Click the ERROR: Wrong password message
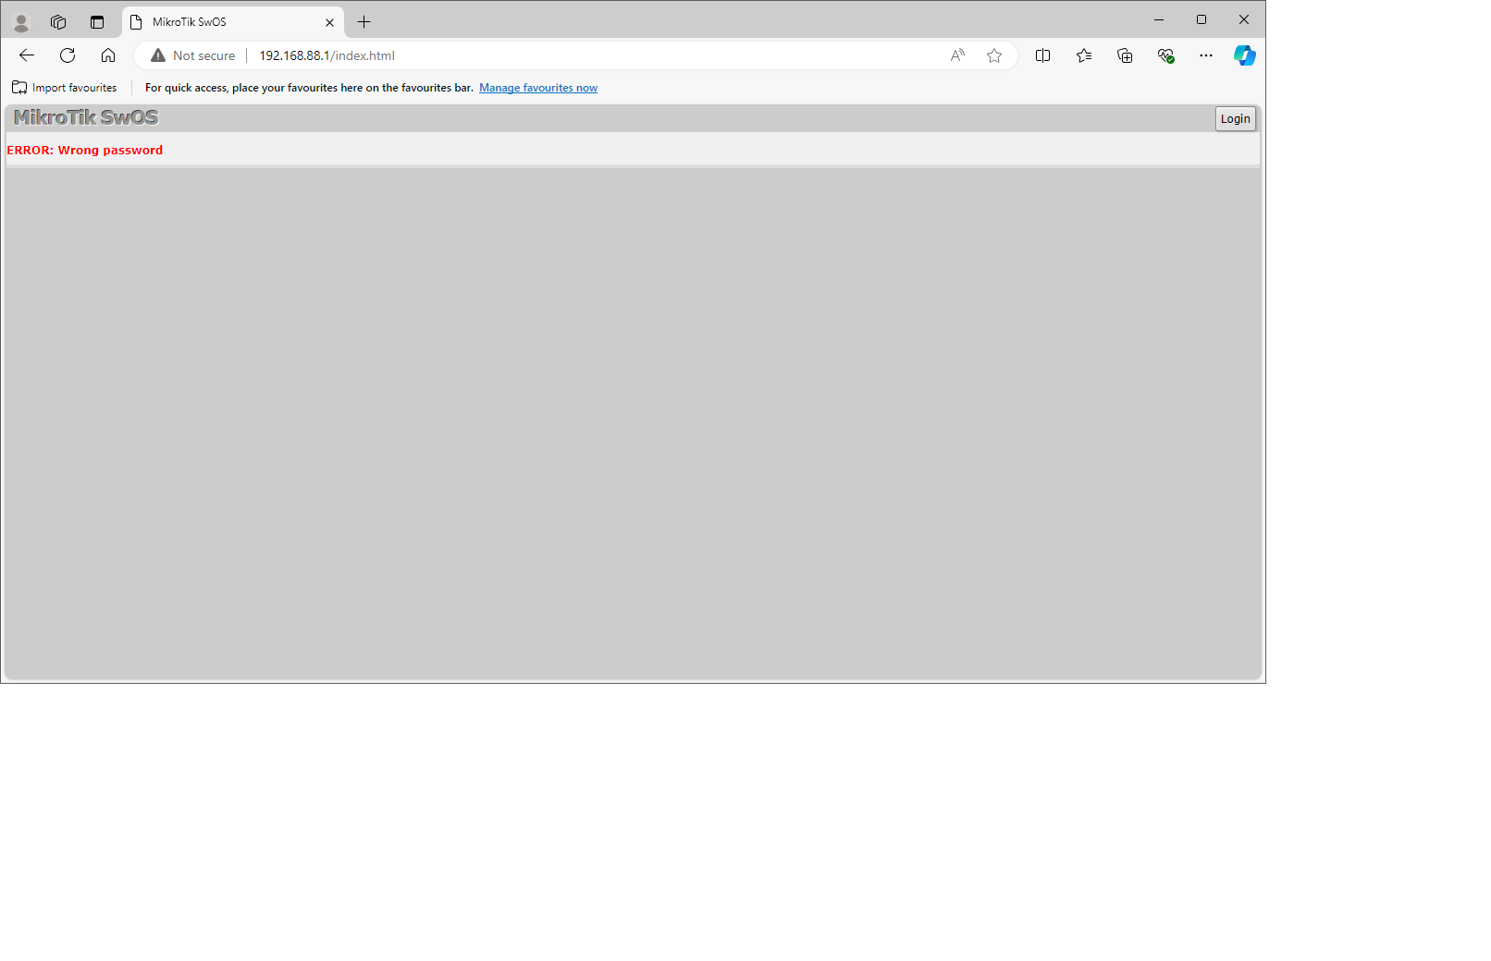This screenshot has width=1491, height=961. coord(85,150)
